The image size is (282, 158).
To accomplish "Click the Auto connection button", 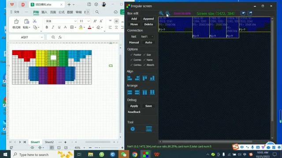I will [x=148, y=43].
